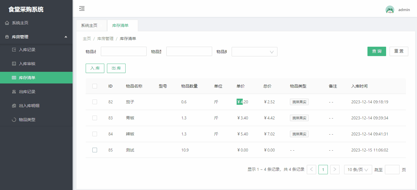The height and width of the screenshot is (190, 417).
Task: Click the 单价 column header
Action: [241, 86]
